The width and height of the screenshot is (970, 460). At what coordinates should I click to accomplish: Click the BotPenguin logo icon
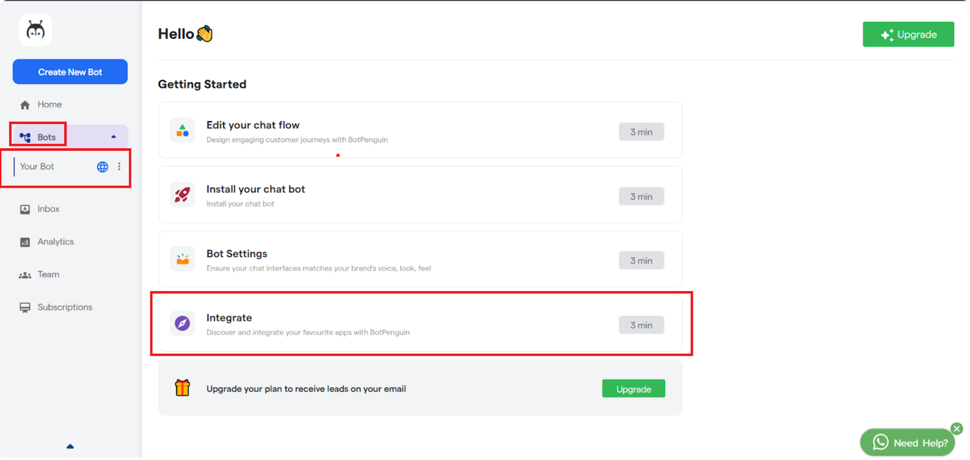point(35,30)
